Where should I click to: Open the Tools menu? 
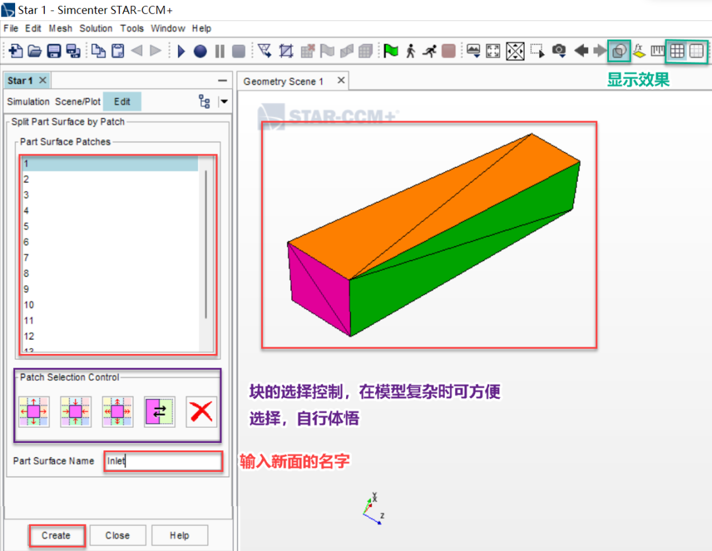[x=132, y=28]
